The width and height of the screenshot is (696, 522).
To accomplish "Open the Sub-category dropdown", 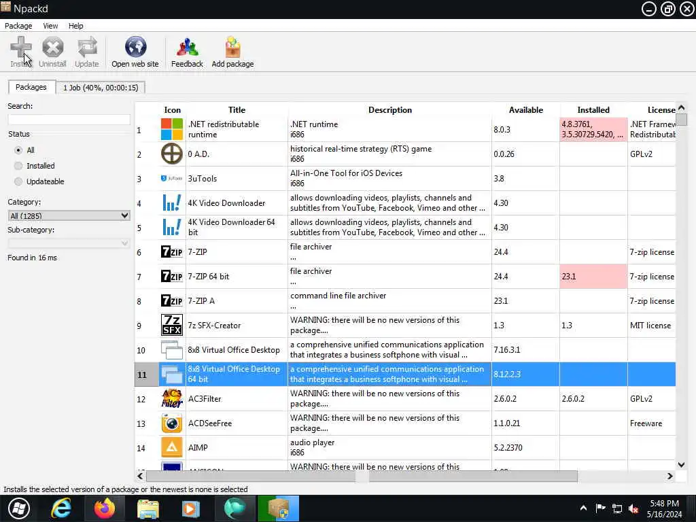I will [69, 243].
